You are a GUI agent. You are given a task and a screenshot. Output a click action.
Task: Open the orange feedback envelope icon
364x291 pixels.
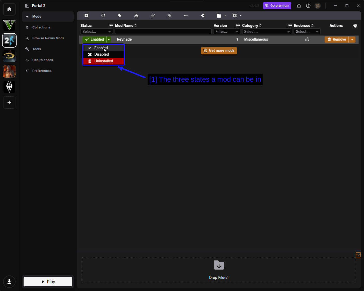pos(358,255)
